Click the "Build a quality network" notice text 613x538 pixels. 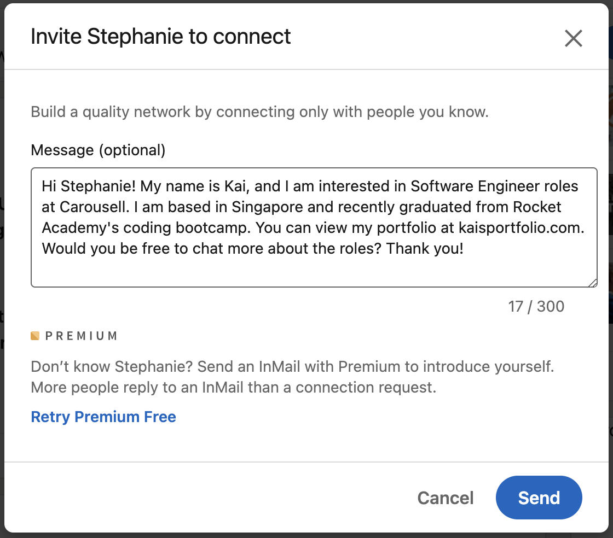(259, 113)
